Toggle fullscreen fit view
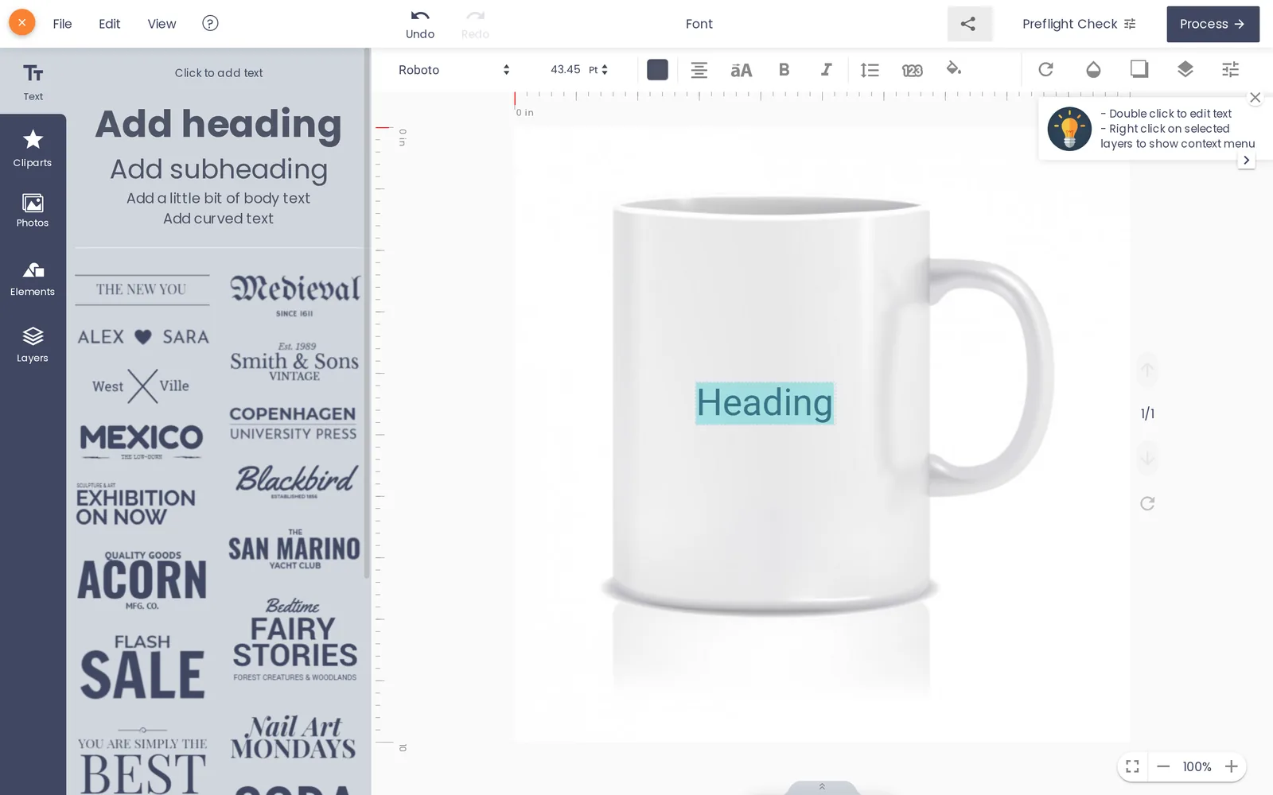Screen dimensions: 1273x795 pyautogui.click(x=1132, y=766)
